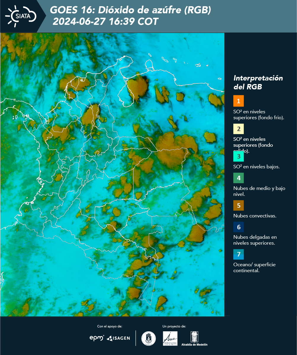This screenshot has width=297, height=355.
Task: Select brown legend swatch number 5
Action: [x=238, y=205]
